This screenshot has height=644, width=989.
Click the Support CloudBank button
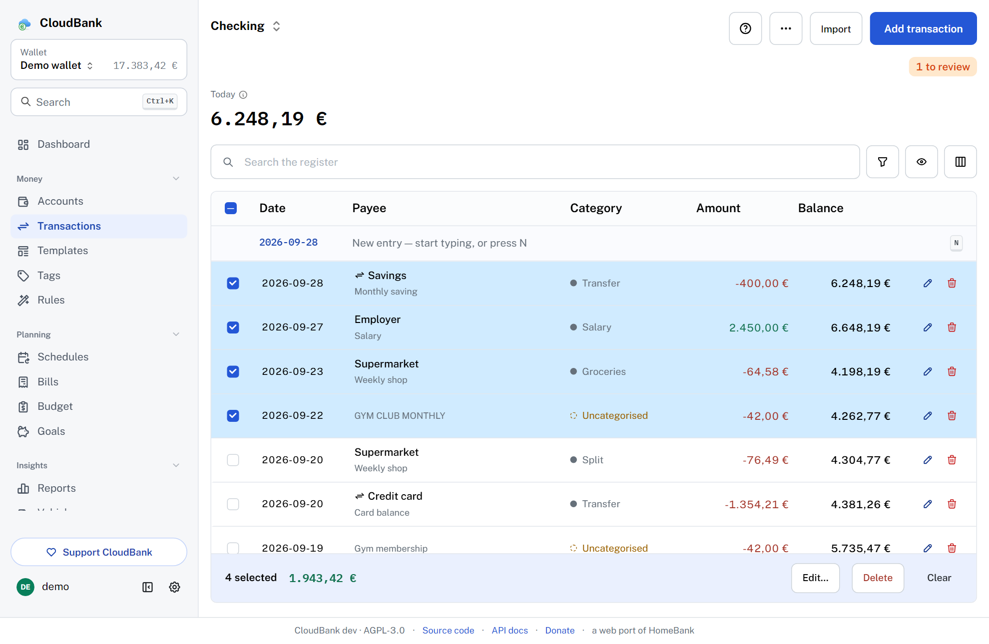coord(99,552)
